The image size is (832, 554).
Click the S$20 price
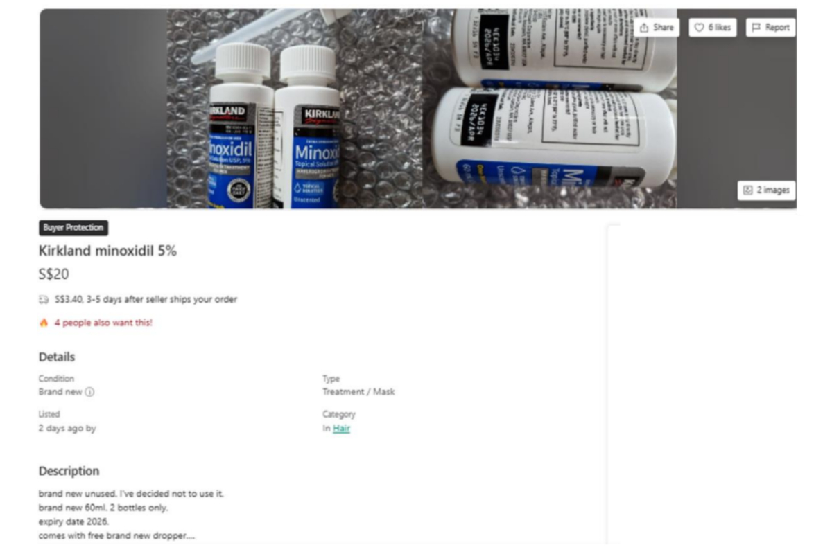coord(54,274)
